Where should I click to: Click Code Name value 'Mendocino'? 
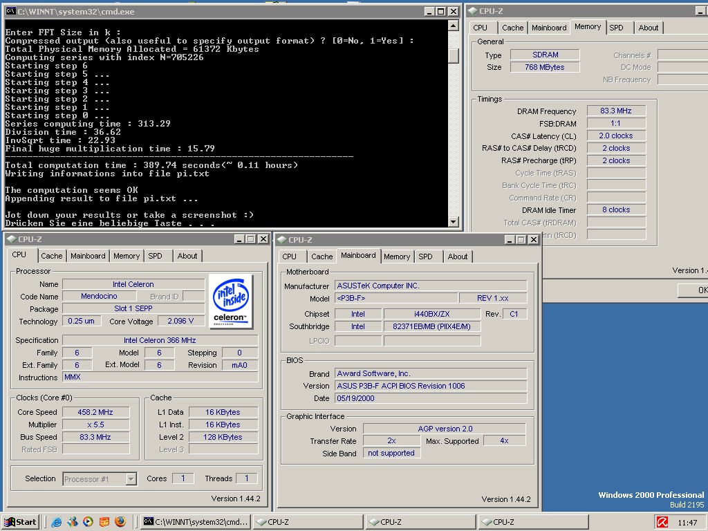[x=100, y=296]
